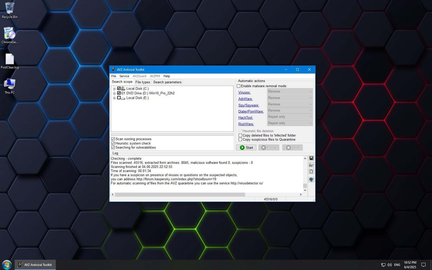
Task: Click the floppy disk save log icon
Action: point(311,158)
